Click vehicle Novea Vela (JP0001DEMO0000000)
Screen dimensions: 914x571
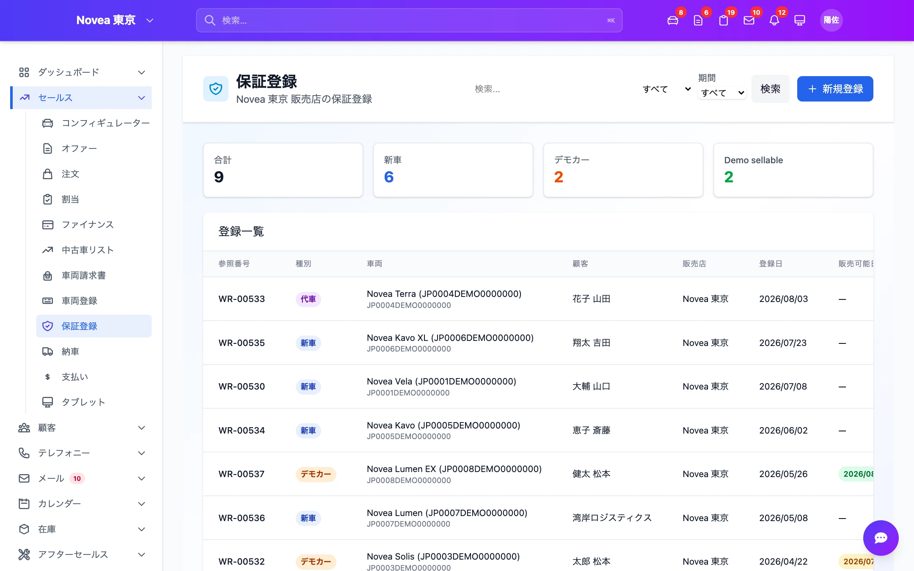[x=441, y=382]
